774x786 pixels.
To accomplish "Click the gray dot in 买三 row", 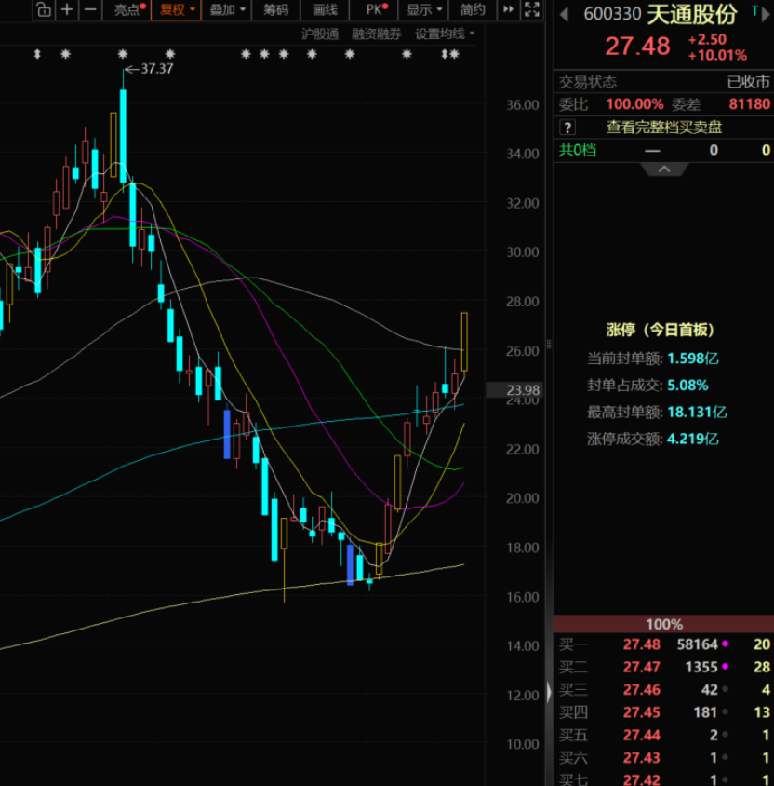I will pyautogui.click(x=725, y=689).
